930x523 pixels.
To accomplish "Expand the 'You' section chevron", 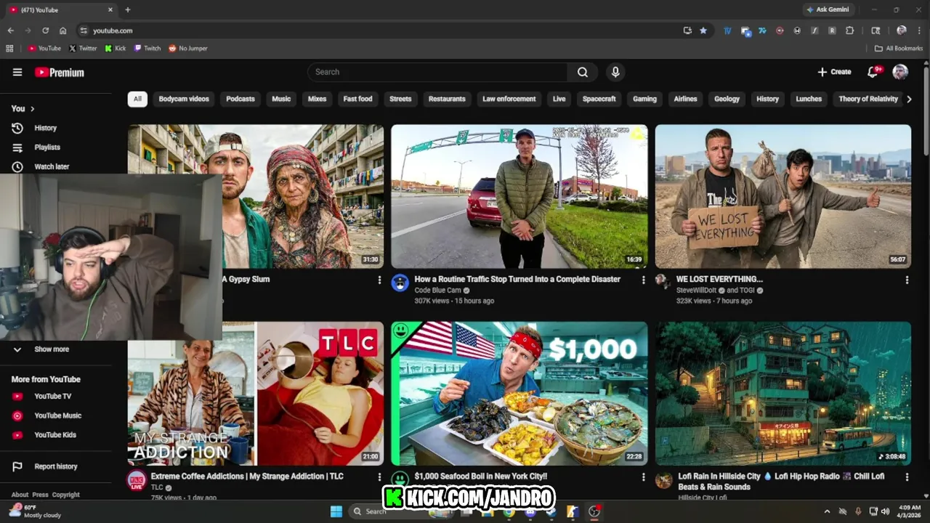I will [33, 109].
